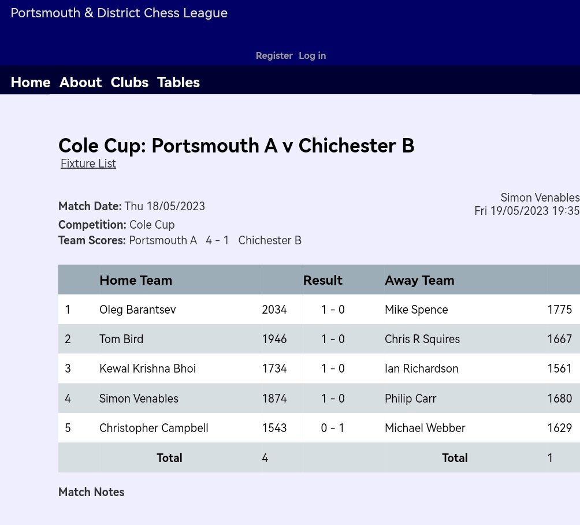The height and width of the screenshot is (525, 580).
Task: Click Simon Venables in board four row
Action: pyautogui.click(x=139, y=399)
